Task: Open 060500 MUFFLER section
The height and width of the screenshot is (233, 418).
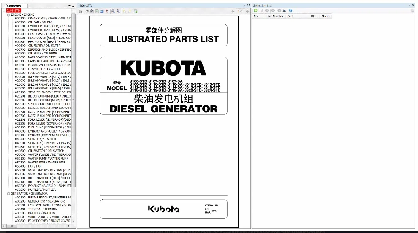Action: pos(35,190)
